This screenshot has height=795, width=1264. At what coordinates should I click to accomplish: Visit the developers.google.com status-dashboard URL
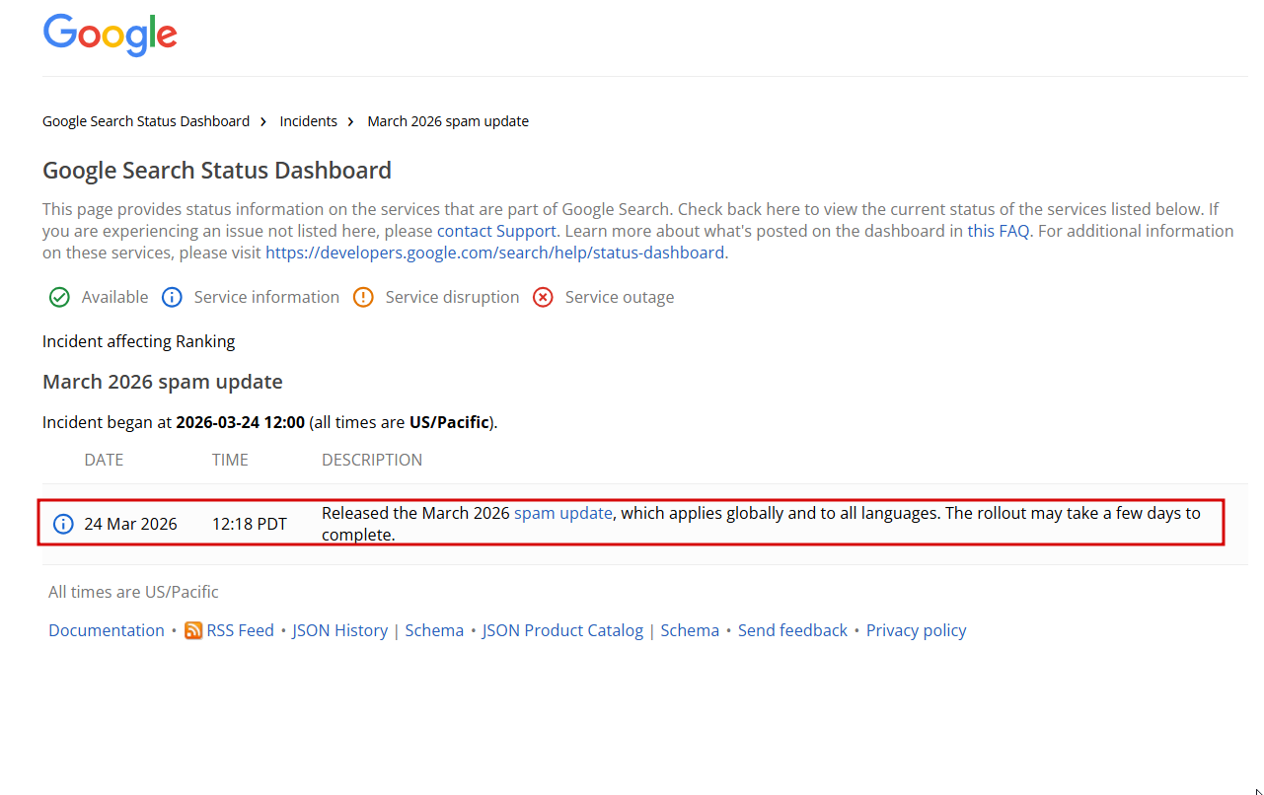point(495,253)
